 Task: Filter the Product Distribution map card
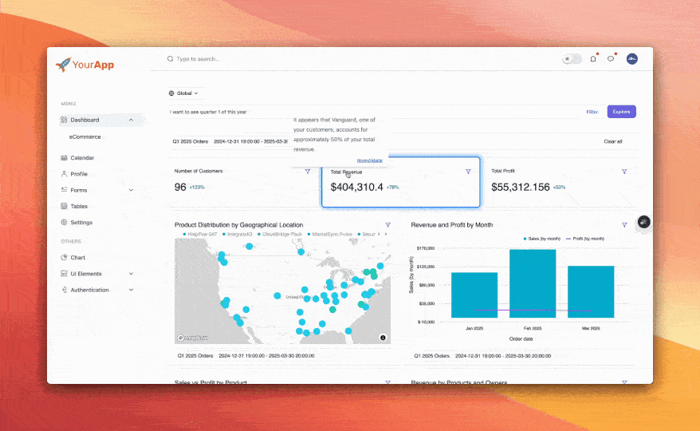click(x=387, y=225)
